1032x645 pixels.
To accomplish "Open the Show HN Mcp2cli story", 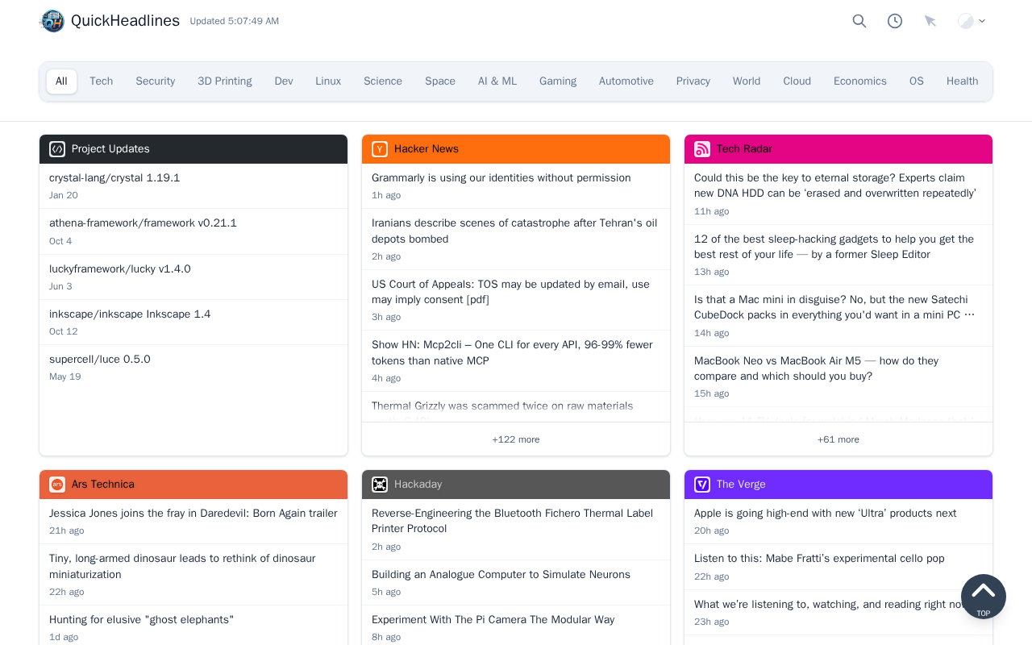I will point(512,353).
